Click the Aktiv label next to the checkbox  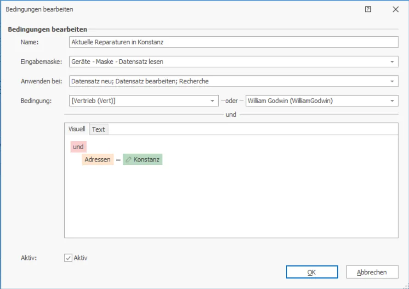[80, 258]
